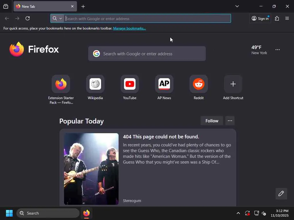Go back with the back arrow
The height and width of the screenshot is (220, 294).
click(7, 18)
